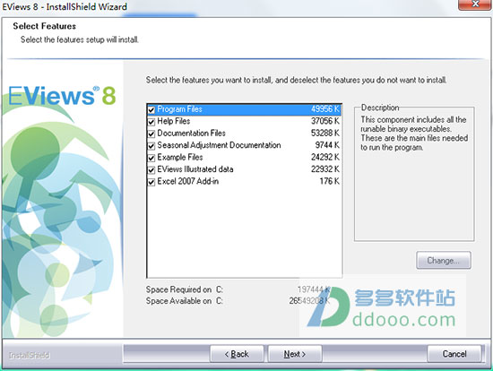Select the Help Files feature label
The height and width of the screenshot is (371, 493).
[x=174, y=121]
